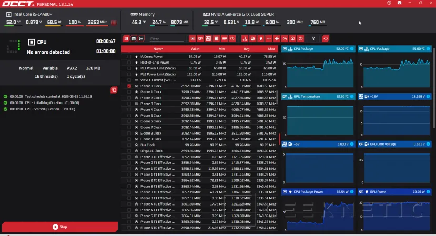Filter sensors by memory device
This screenshot has height=236, width=436.
click(x=224, y=39)
